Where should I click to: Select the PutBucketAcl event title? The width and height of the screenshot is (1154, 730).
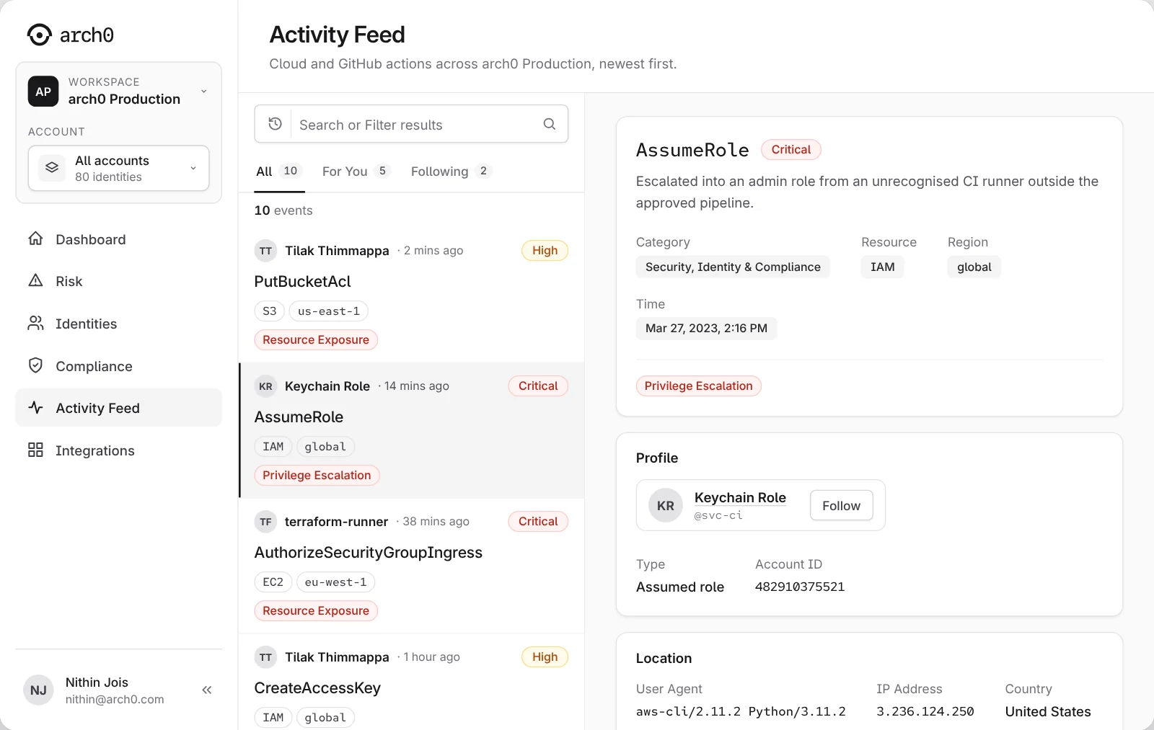(x=303, y=282)
